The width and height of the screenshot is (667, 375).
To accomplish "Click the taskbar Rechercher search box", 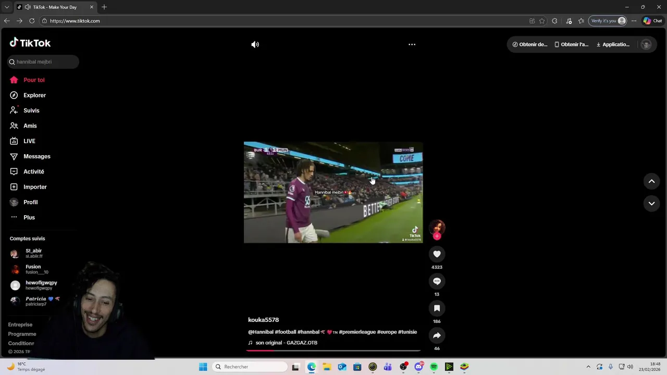I will pyautogui.click(x=250, y=367).
